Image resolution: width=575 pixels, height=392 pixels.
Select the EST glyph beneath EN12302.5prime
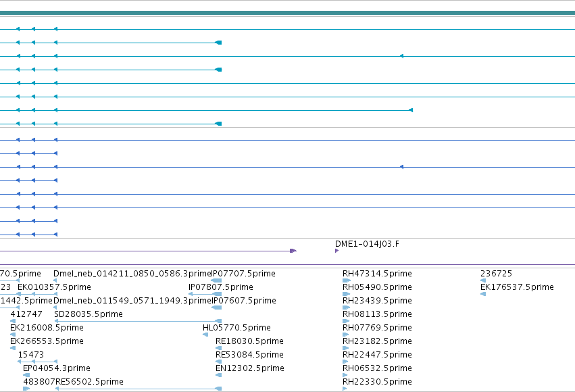pos(218,375)
